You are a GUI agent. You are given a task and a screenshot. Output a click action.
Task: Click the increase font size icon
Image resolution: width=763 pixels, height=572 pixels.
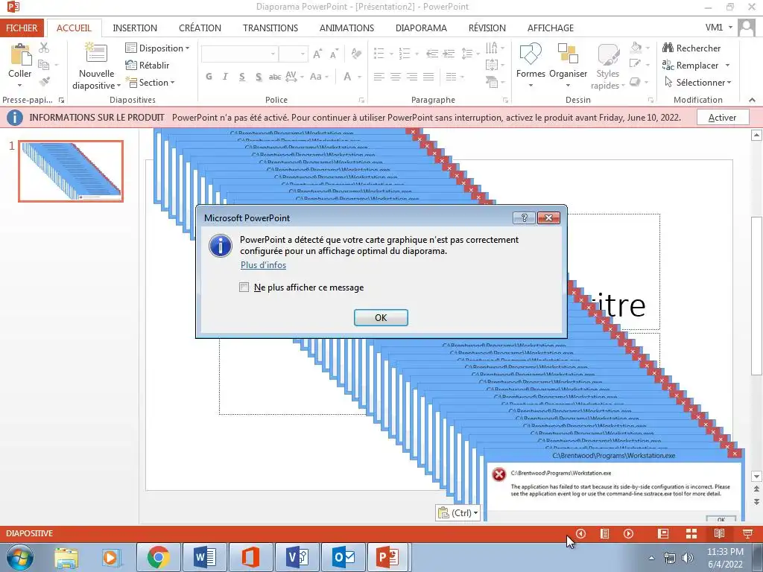tap(317, 54)
